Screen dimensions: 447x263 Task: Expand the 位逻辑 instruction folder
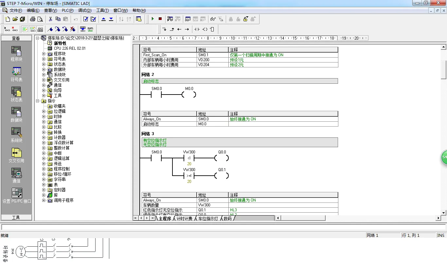pos(44,111)
